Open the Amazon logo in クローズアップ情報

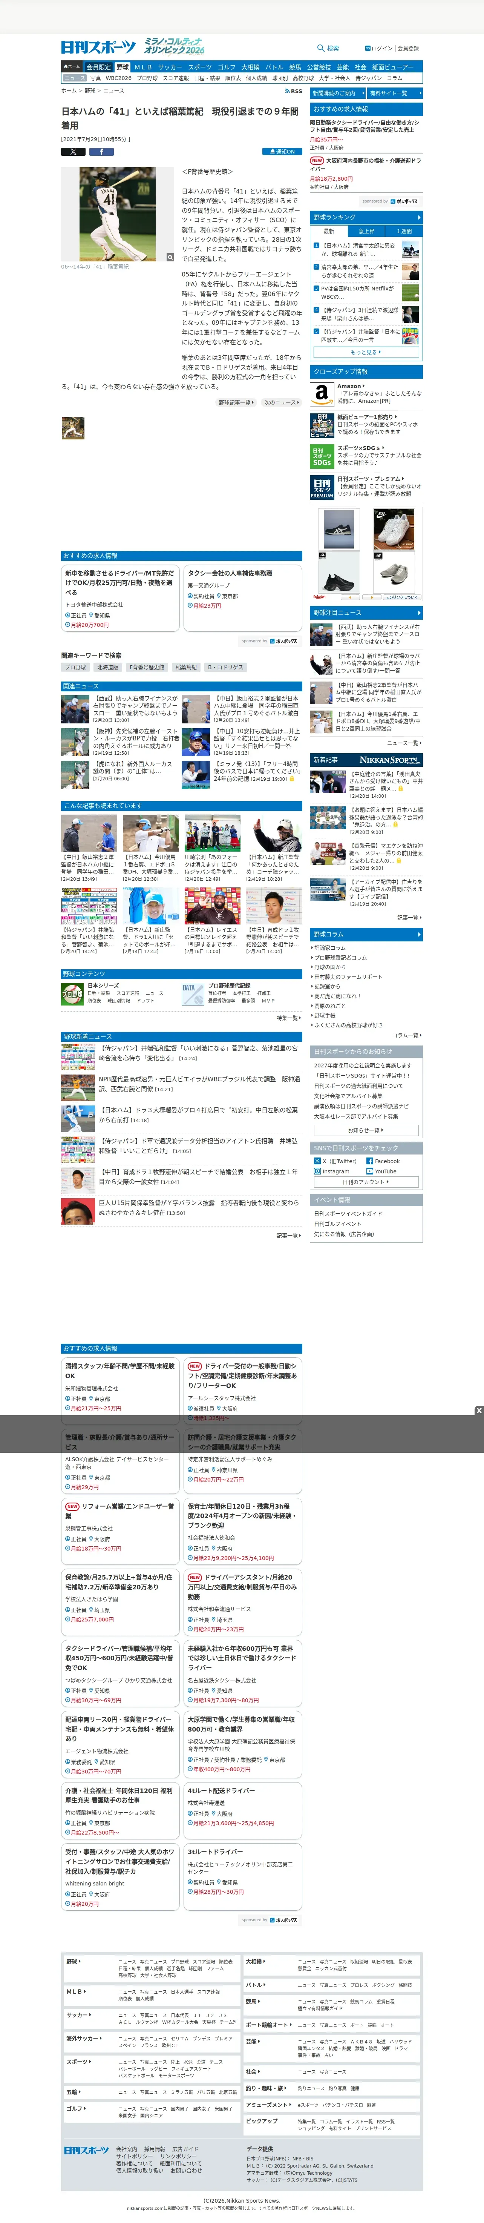pyautogui.click(x=322, y=395)
